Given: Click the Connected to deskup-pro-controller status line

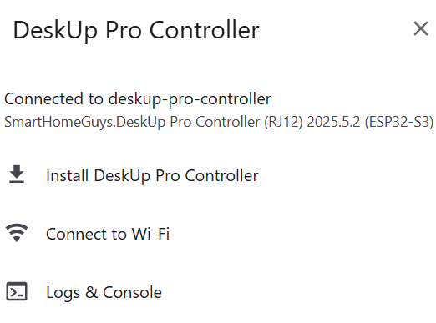Looking at the screenshot, I should tap(138, 99).
